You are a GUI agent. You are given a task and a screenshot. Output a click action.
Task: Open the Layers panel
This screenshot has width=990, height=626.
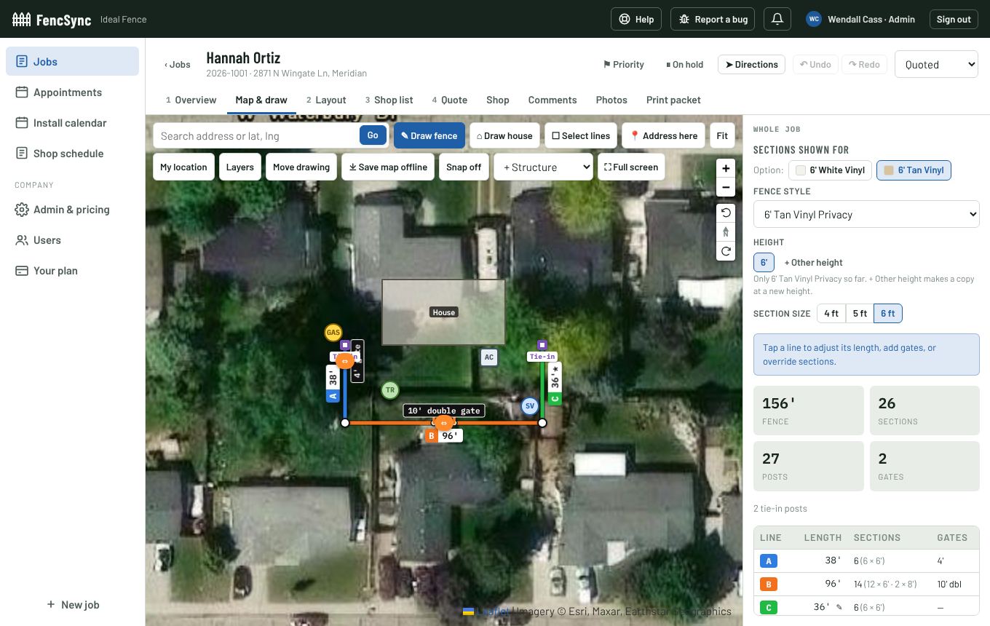click(239, 167)
